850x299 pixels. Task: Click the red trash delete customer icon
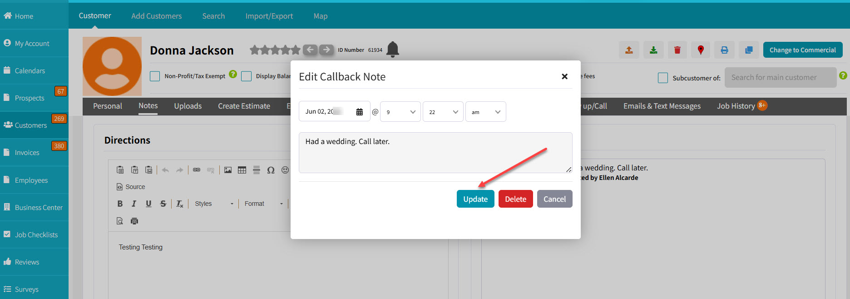click(x=677, y=50)
